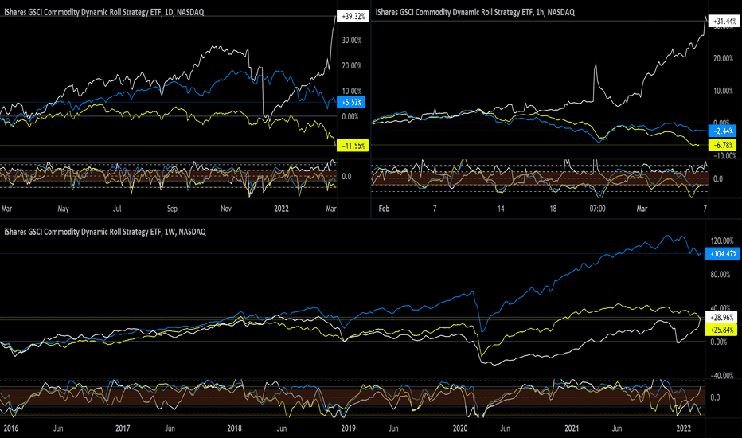
Task: Click the -10.00% axis value on 1h chart
Action: 724,156
